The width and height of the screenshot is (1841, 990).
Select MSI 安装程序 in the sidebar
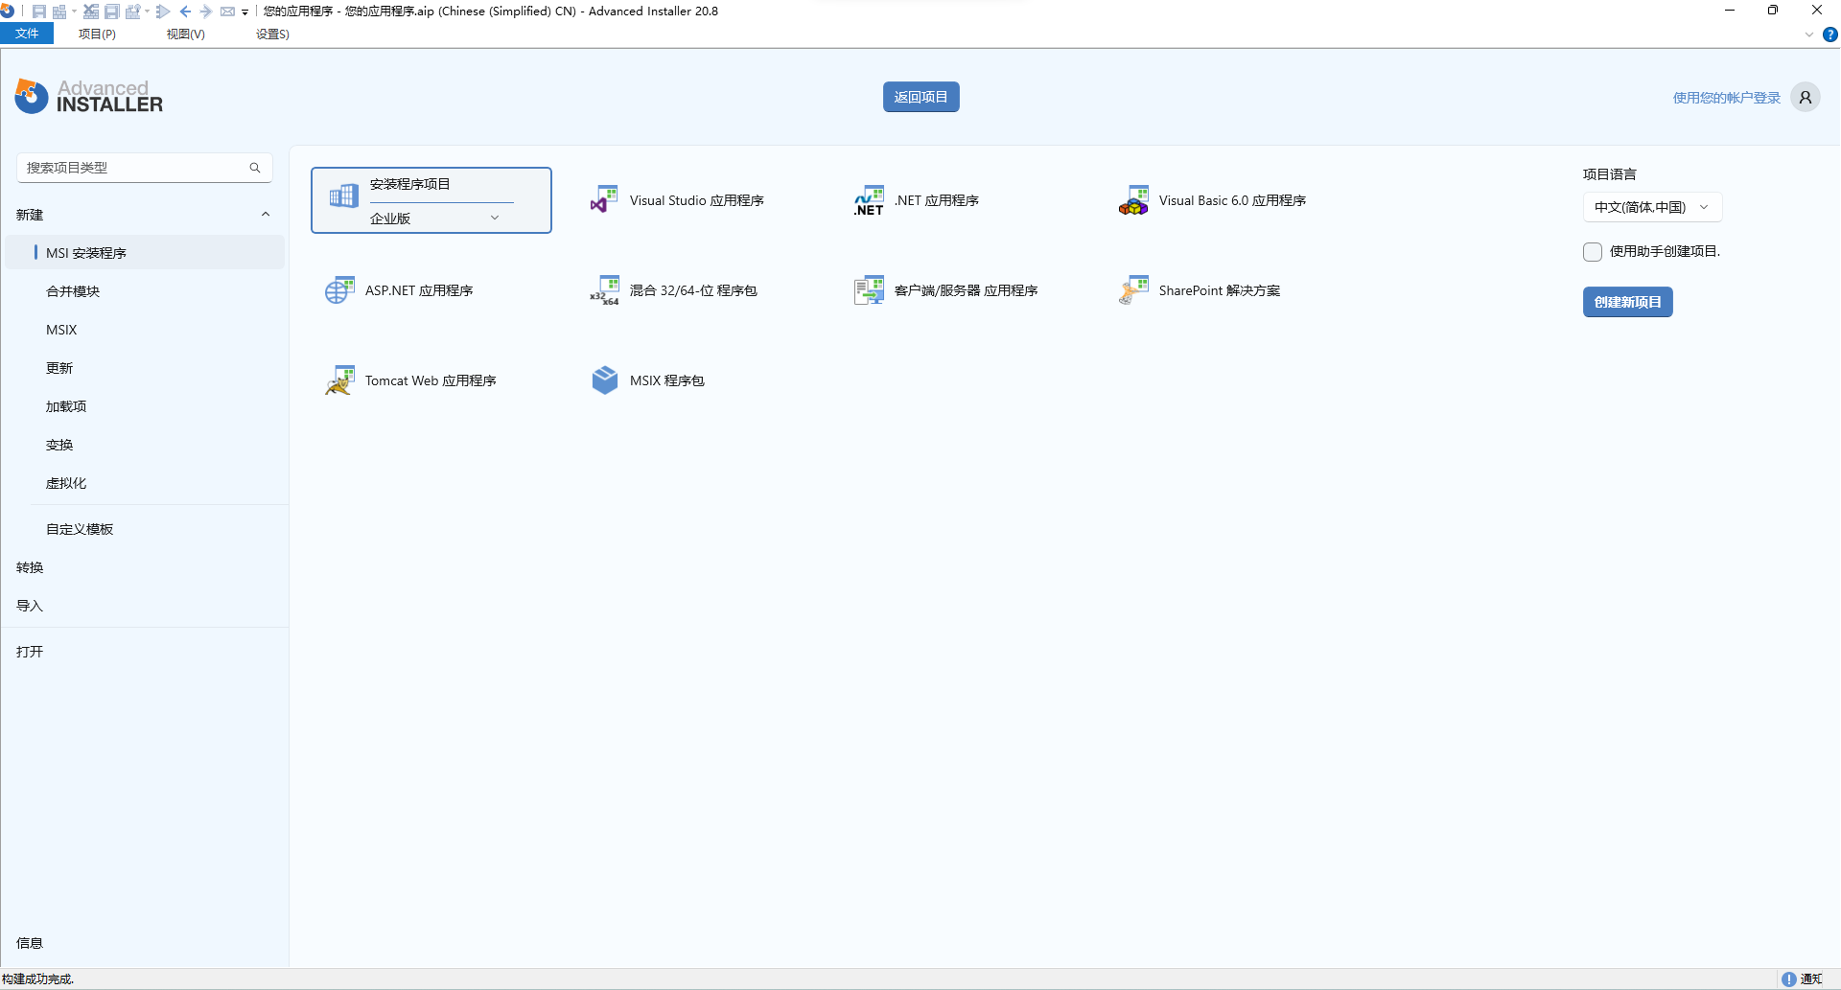coord(146,253)
